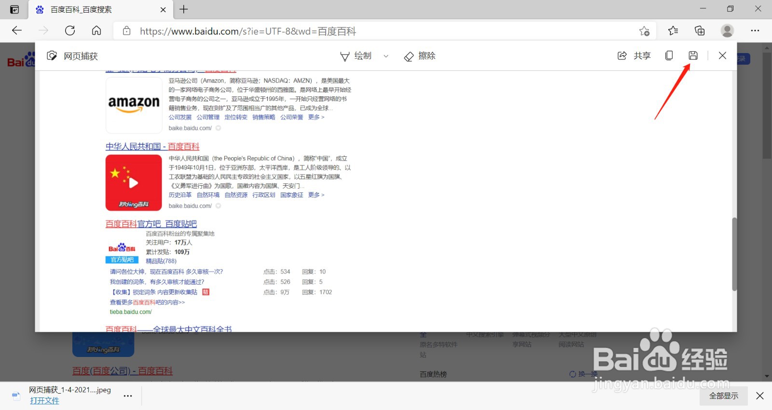This screenshot has width=772, height=410.
Task: Open 自然环境 sublink
Action: click(208, 195)
